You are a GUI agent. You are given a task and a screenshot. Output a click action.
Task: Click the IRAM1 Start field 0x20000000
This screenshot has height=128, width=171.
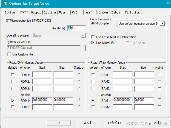click(x=123, y=100)
